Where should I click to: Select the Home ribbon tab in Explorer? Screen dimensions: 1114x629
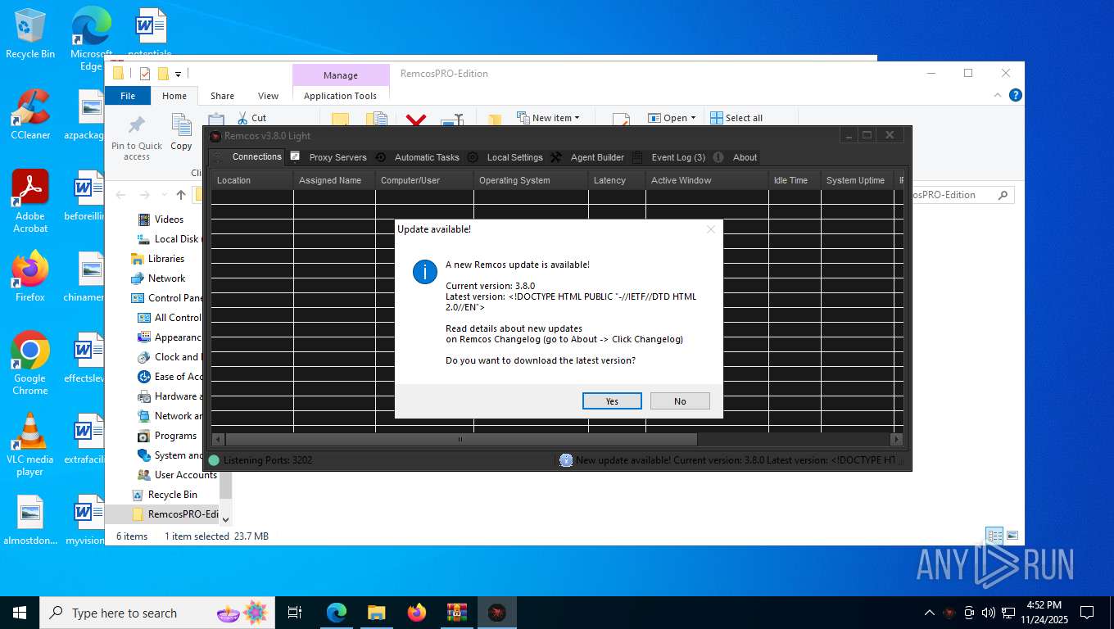pos(174,96)
